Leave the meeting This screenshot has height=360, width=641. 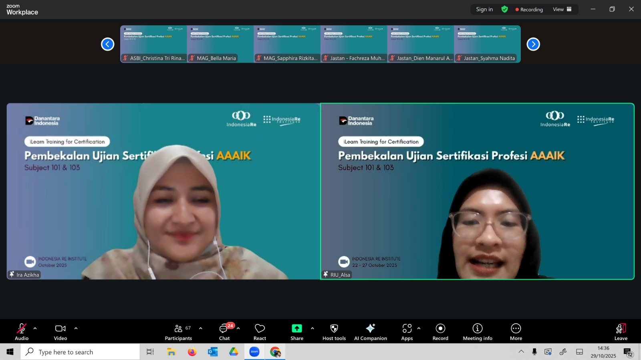tap(621, 332)
